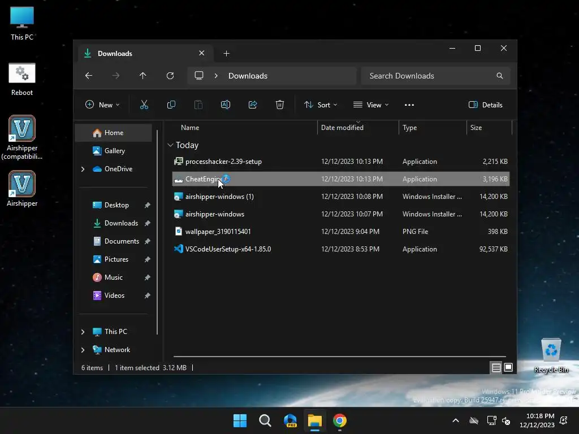Screen dimensions: 579x434
Task: Expand OneDrive in navigation pane
Action: point(83,169)
